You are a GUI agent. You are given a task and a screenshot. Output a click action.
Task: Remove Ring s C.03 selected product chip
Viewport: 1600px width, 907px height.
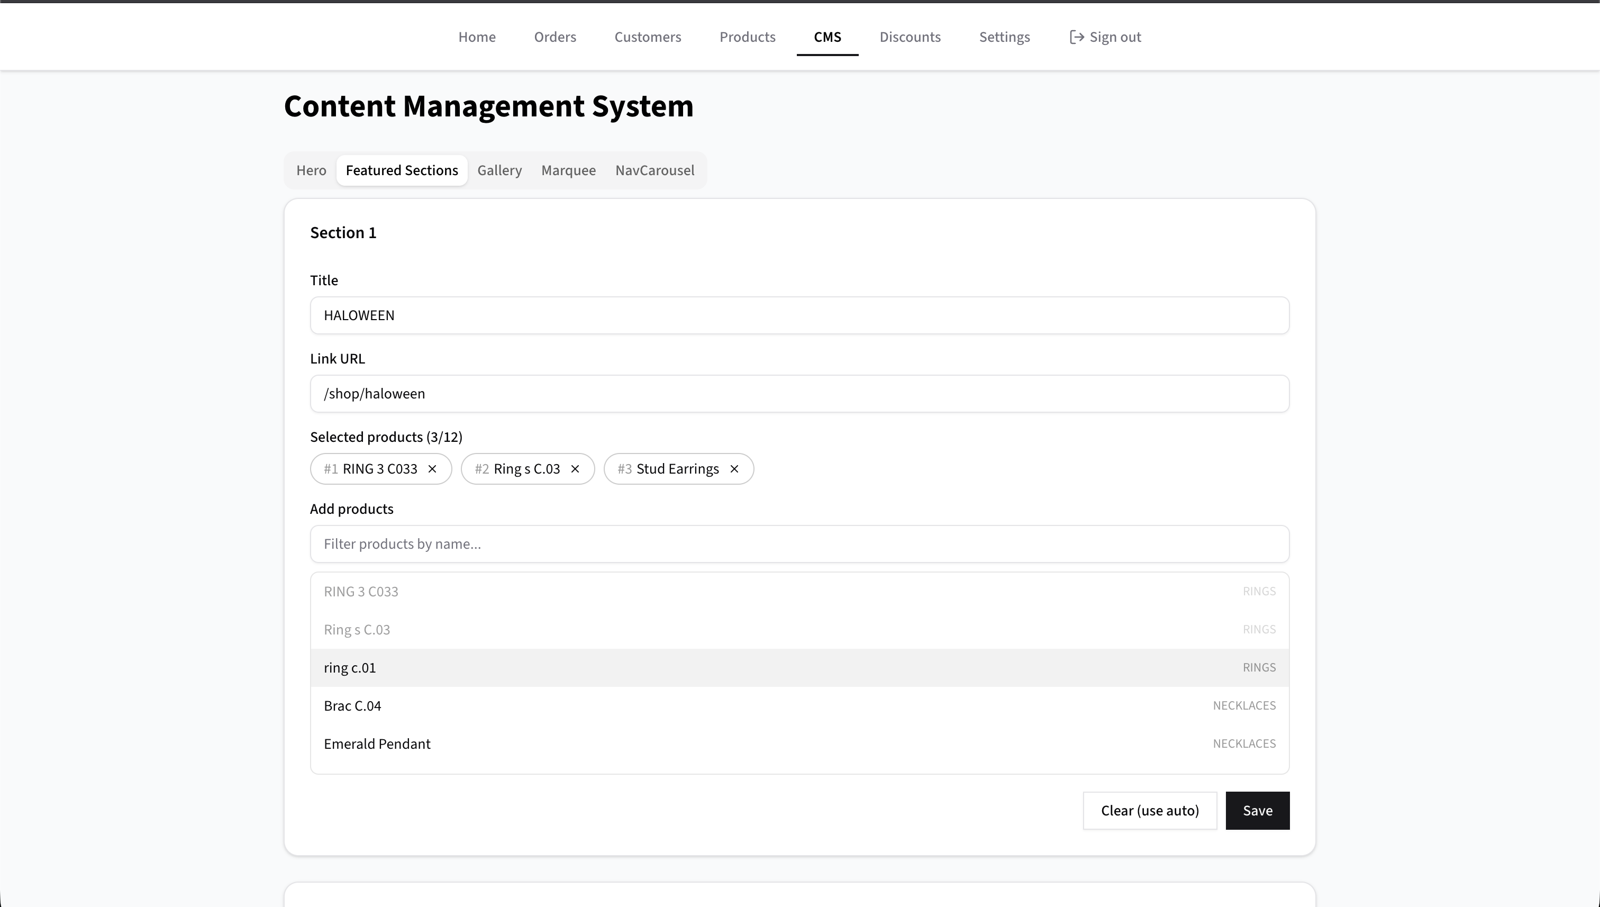575,469
